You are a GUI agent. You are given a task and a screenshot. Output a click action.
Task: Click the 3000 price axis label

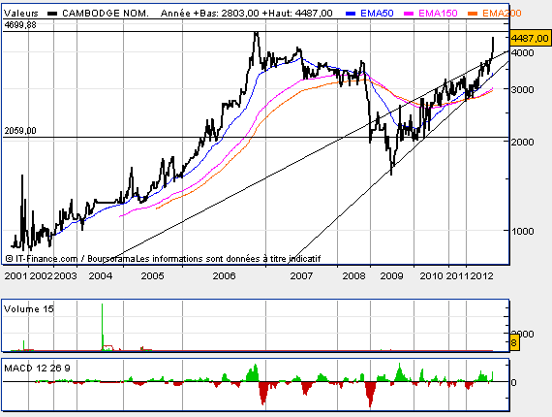tap(523, 90)
